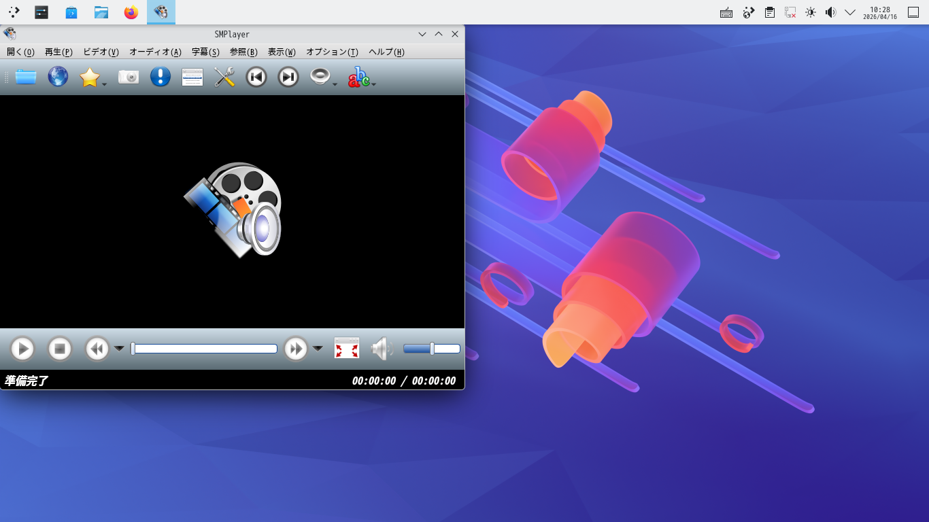Open the 字幕(S) menu

click(205, 52)
